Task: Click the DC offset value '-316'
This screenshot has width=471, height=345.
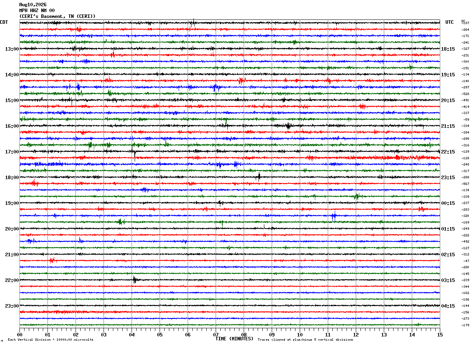Action: coord(465,145)
